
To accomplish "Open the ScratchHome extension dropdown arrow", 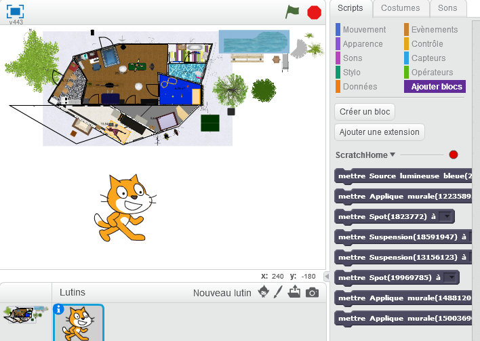I will [393, 155].
